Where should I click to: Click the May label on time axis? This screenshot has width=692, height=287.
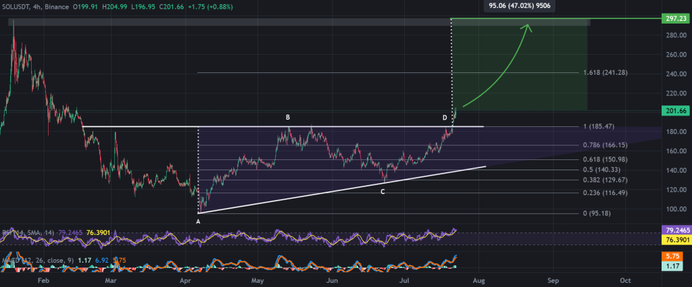click(257, 278)
